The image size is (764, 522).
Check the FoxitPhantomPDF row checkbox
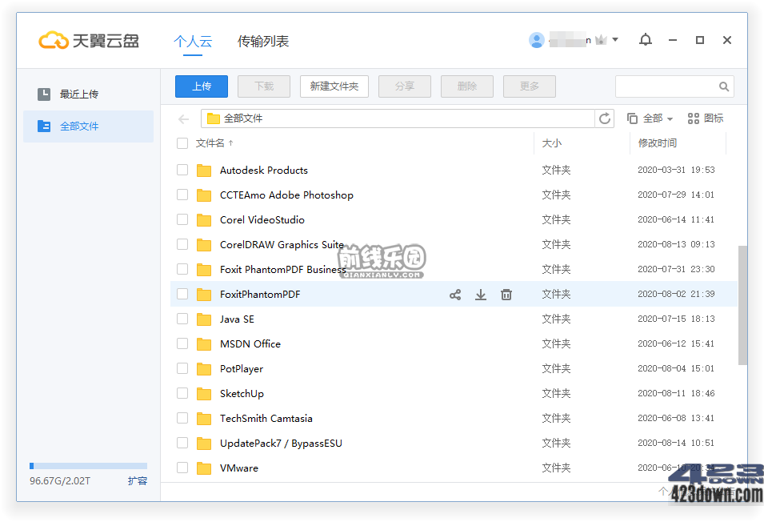pos(182,294)
